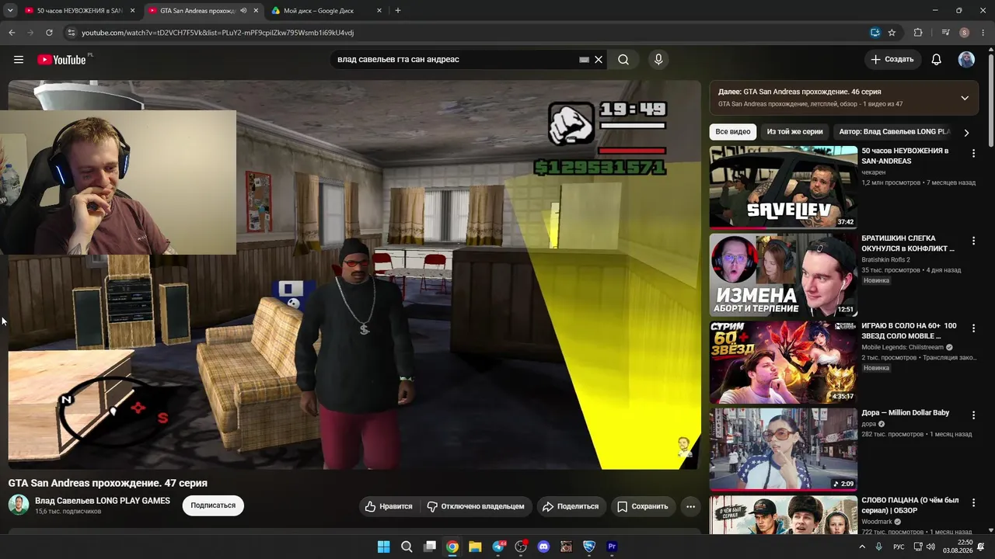View site information icon in address bar
This screenshot has height=559, width=995.
(x=72, y=33)
